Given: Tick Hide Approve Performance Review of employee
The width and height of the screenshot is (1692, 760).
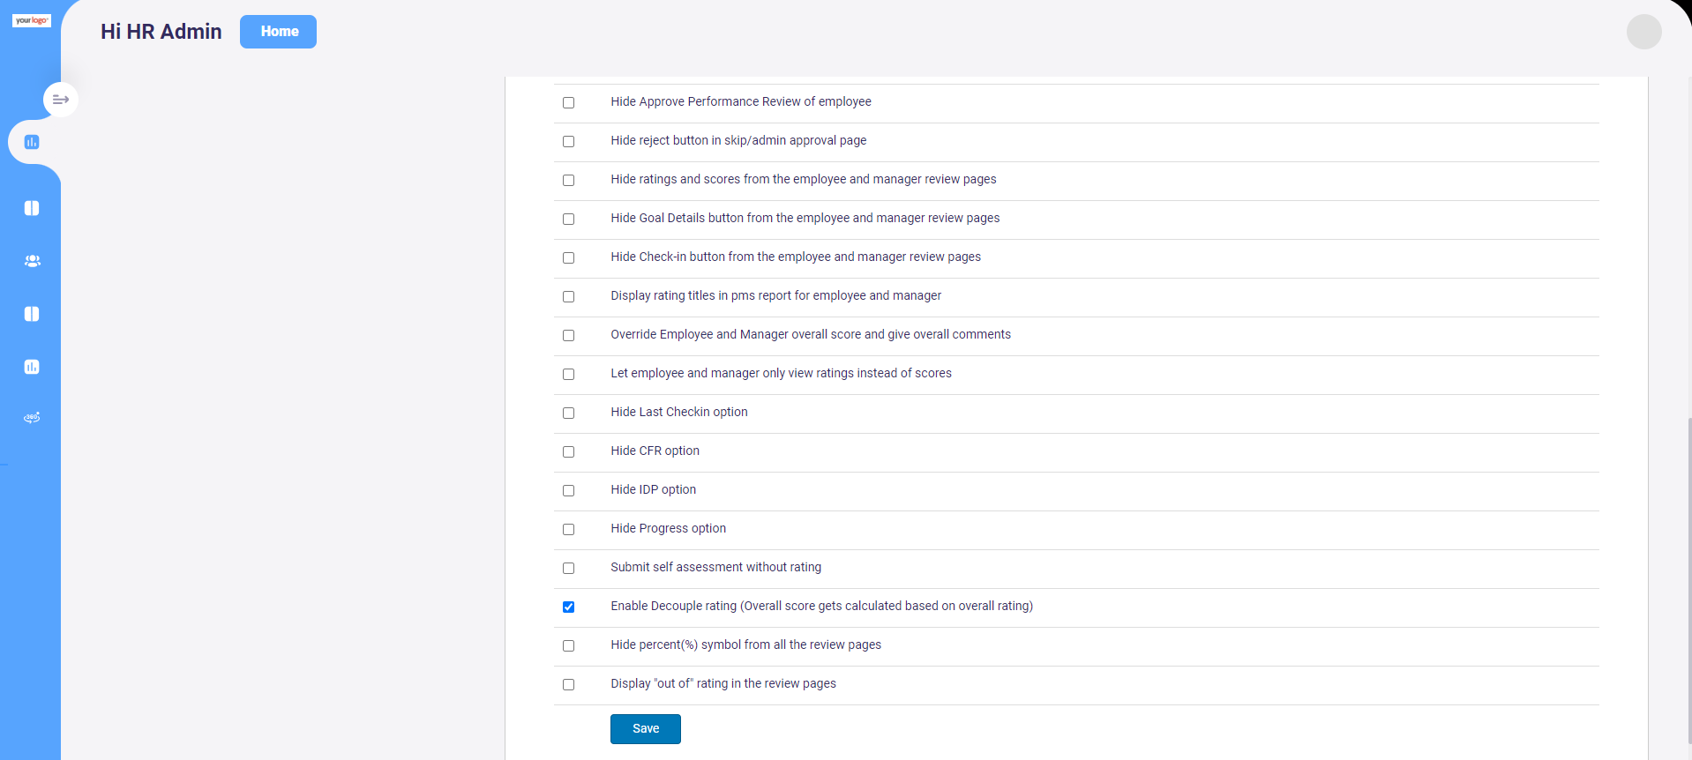Looking at the screenshot, I should (x=568, y=103).
